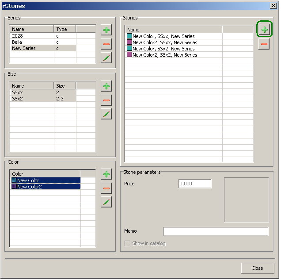This screenshot has width=281, height=280.
Task: Select series 2028
Action: click(43, 36)
